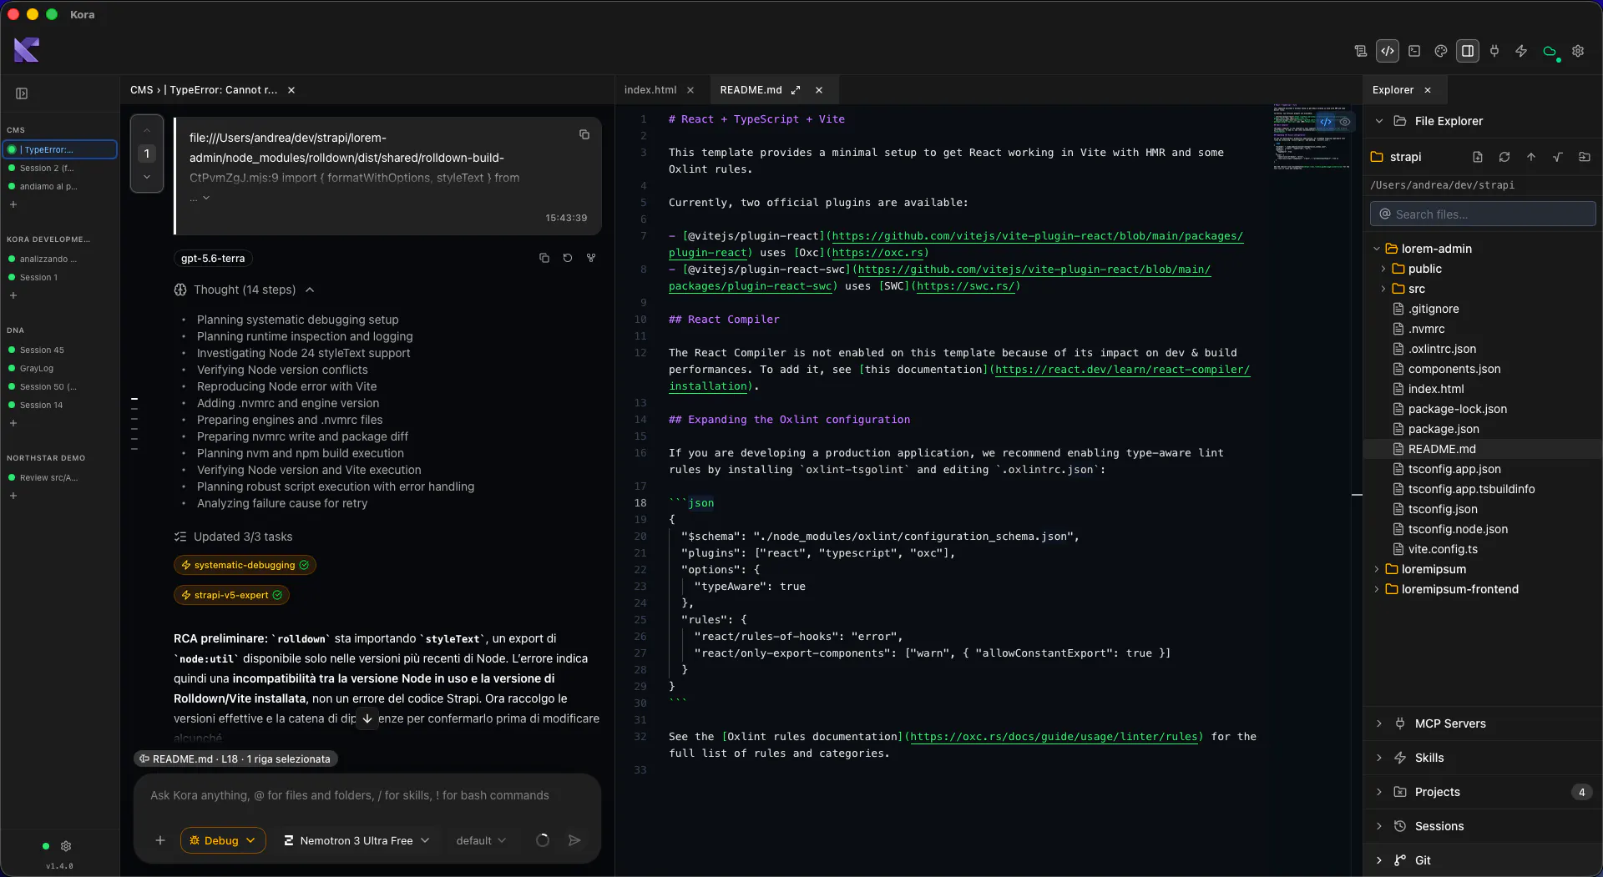1603x877 pixels.
Task: Check the green cloud sync status icon
Action: point(1550,52)
